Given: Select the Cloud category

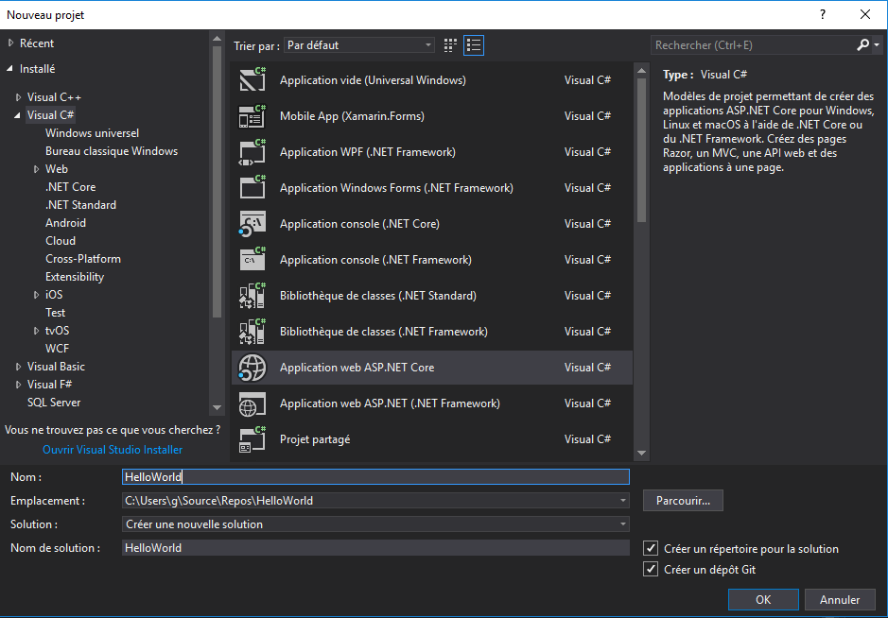Looking at the screenshot, I should pos(60,241).
